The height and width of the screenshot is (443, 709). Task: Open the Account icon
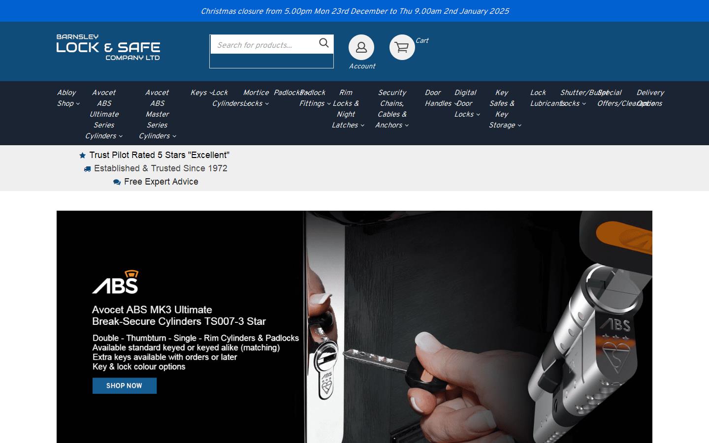361,47
